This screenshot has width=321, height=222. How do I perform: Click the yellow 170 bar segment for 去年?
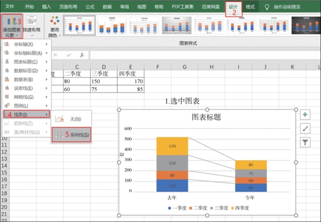point(172,146)
